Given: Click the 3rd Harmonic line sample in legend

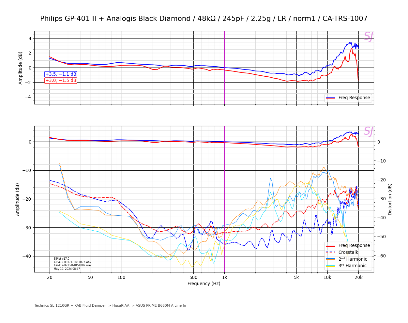Looking at the screenshot, I should point(330,266).
